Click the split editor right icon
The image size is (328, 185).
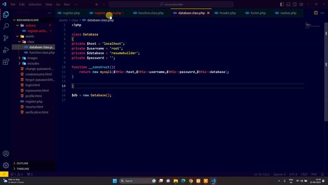coord(316,13)
